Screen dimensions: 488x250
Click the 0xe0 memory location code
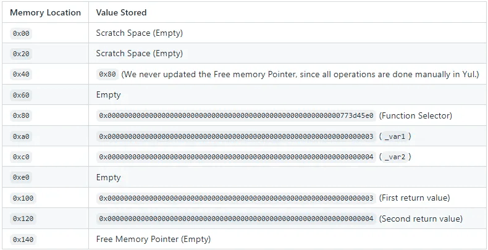click(20, 177)
